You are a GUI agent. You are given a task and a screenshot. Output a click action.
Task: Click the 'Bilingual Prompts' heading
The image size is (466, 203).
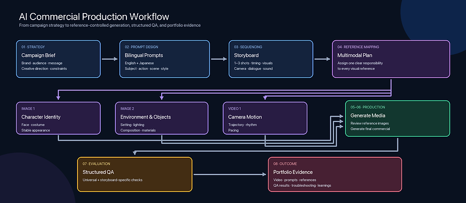tap(144, 55)
